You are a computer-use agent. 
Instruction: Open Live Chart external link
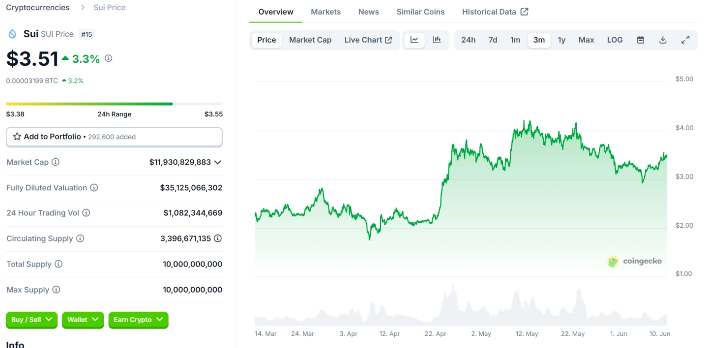368,40
